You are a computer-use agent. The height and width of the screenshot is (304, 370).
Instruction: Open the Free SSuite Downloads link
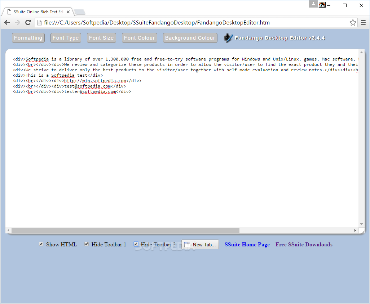coord(304,245)
